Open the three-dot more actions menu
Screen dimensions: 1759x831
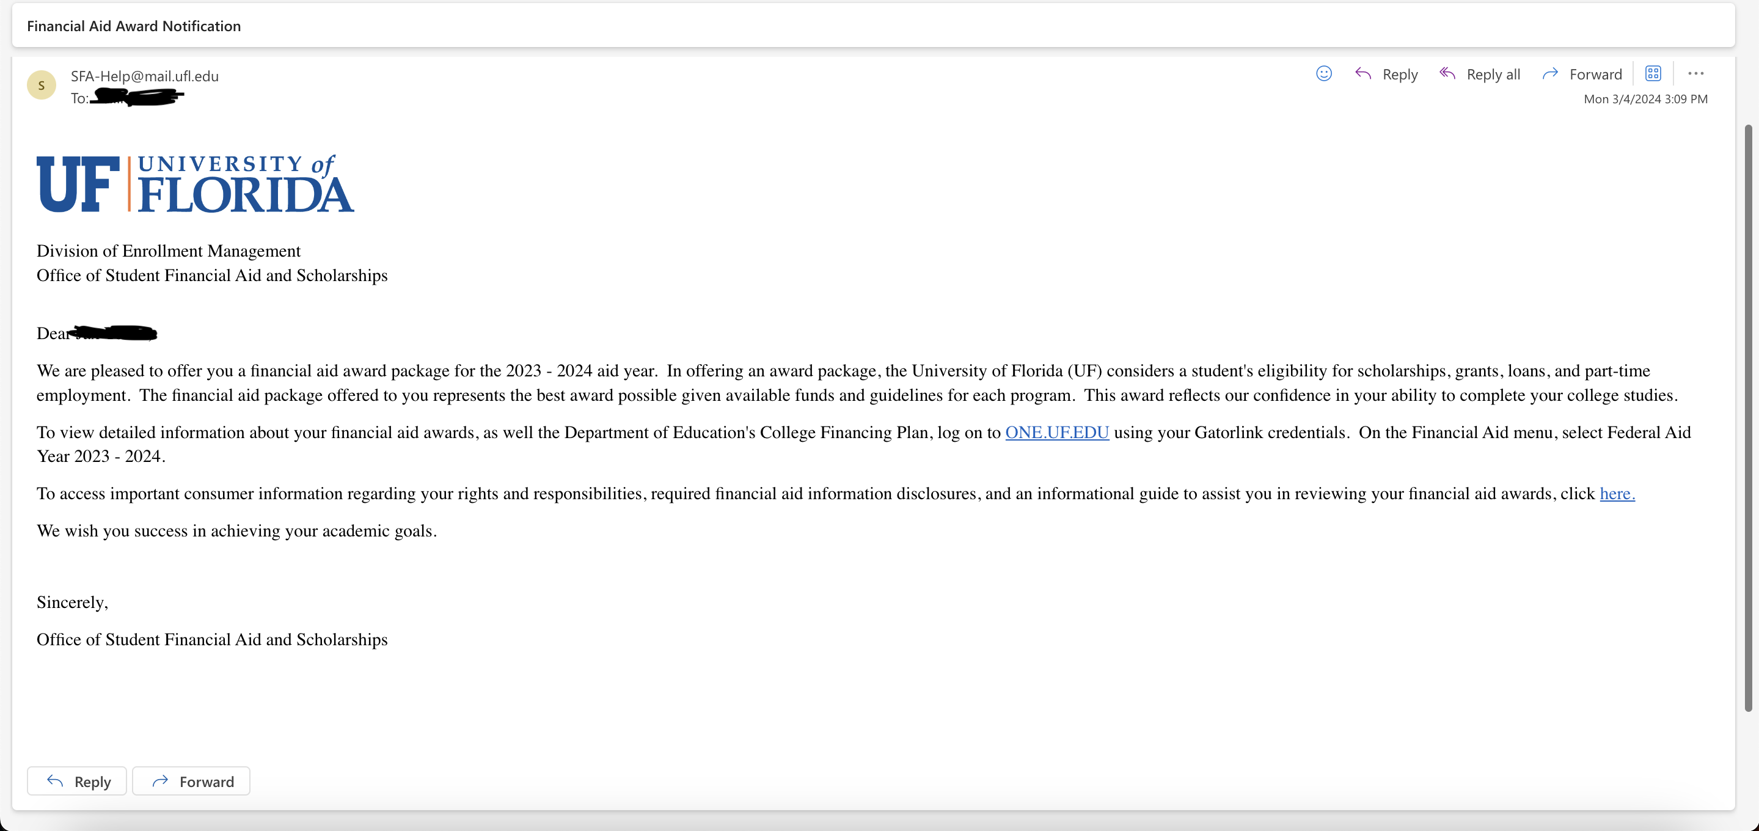click(x=1695, y=74)
